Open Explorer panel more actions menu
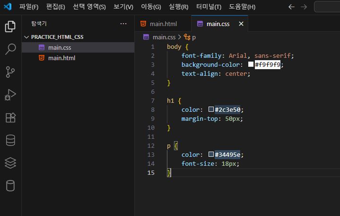 tap(123, 24)
